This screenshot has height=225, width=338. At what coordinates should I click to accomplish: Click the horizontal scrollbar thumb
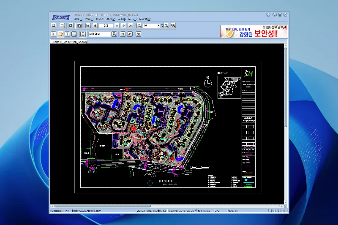click(103, 206)
